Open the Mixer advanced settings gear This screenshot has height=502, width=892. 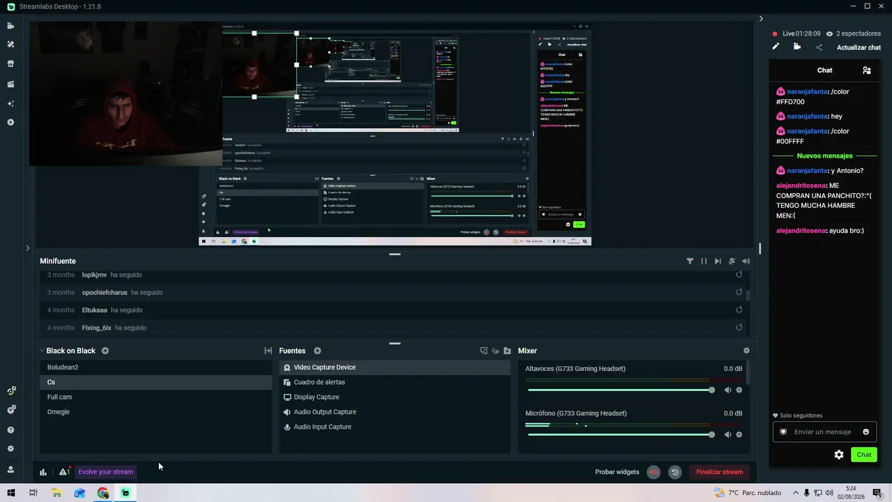pyautogui.click(x=746, y=351)
